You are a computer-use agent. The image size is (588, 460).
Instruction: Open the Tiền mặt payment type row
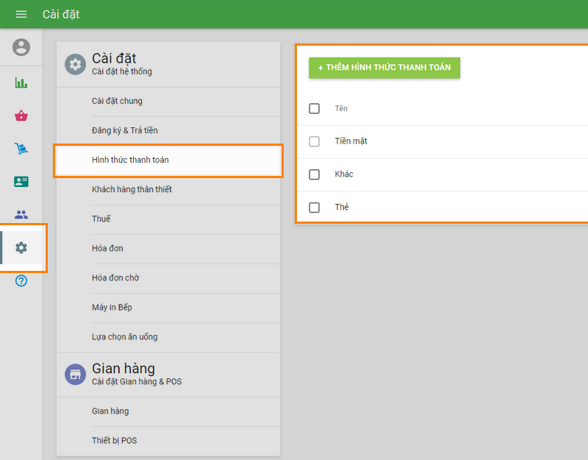(351, 141)
